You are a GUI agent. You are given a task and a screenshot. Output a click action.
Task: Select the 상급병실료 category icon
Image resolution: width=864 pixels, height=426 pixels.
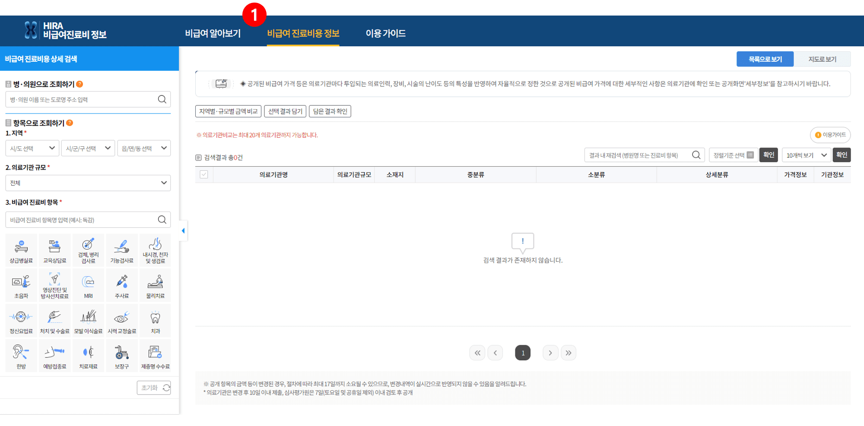[21, 249]
